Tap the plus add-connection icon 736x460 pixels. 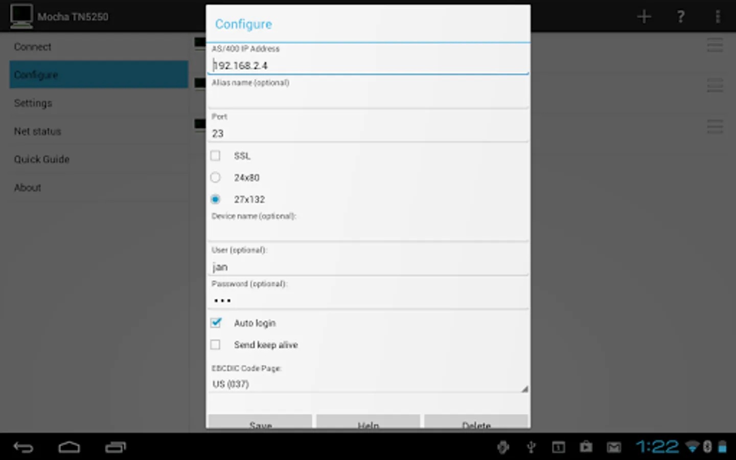pyautogui.click(x=644, y=16)
